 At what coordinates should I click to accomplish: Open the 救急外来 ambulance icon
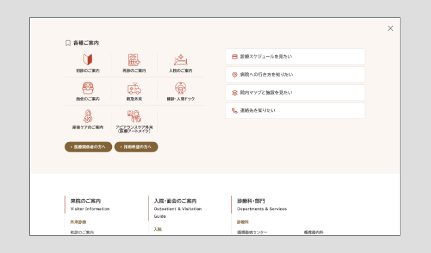[134, 89]
